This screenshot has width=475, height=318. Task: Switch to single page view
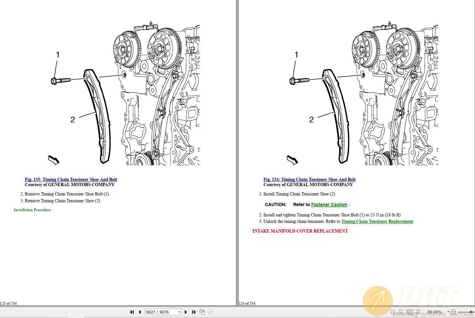[x=393, y=312]
